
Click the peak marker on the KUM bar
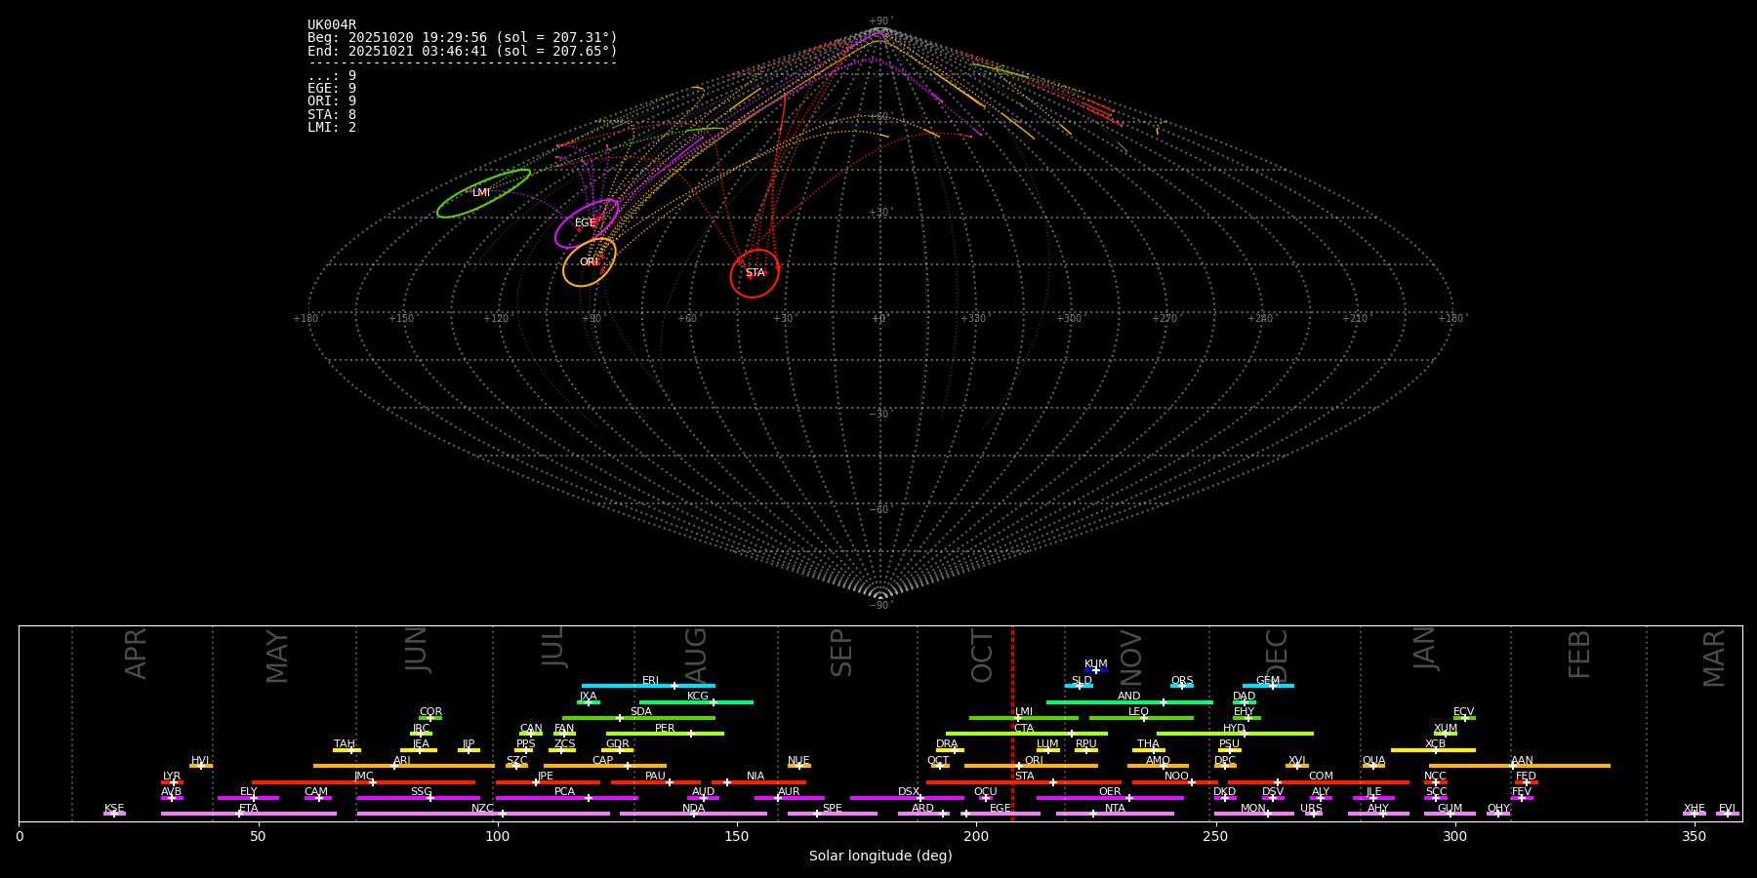click(1095, 670)
